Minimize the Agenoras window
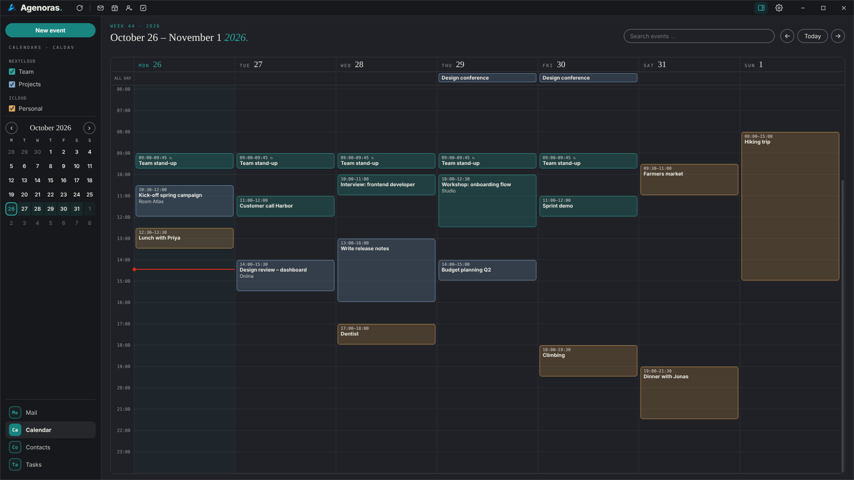The image size is (854, 480). (803, 8)
